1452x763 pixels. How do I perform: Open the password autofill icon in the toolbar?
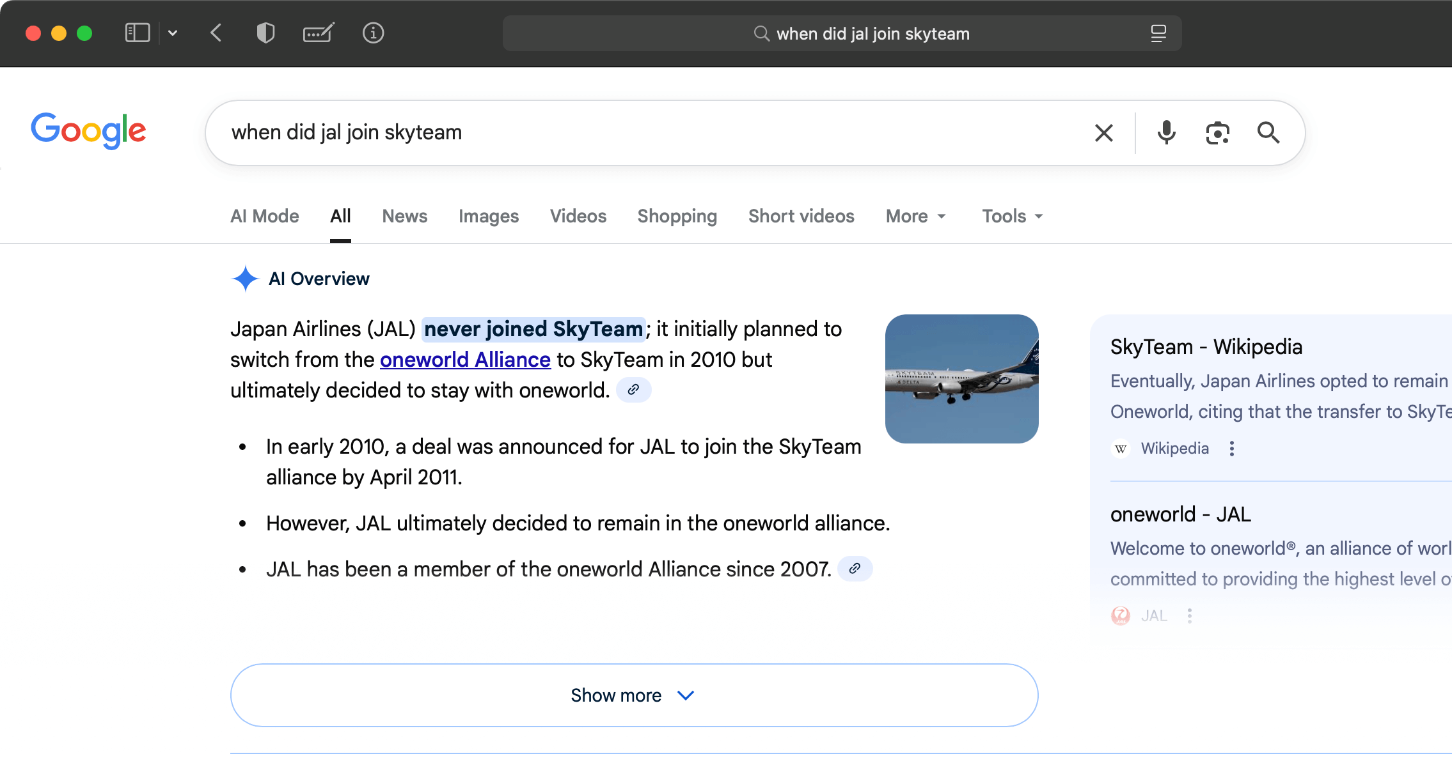pyautogui.click(x=319, y=33)
